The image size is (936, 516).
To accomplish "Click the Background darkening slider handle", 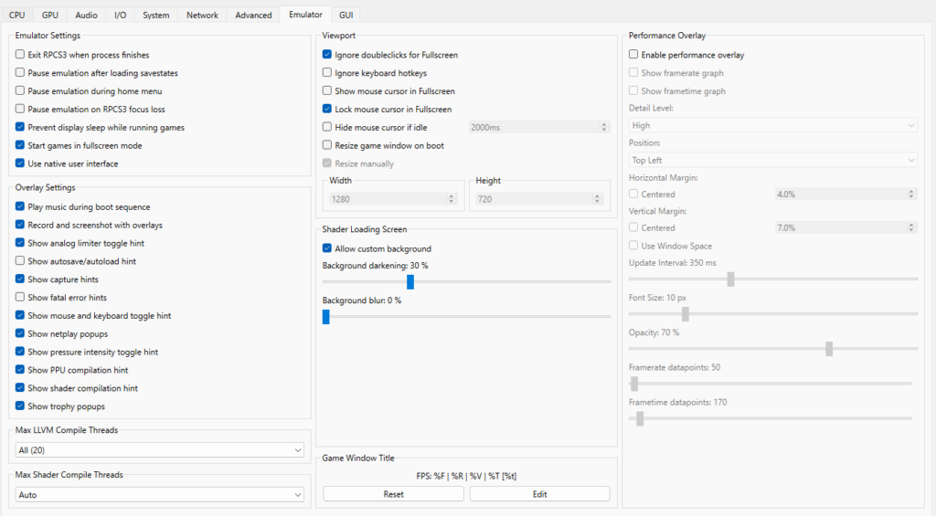I will [x=410, y=281].
